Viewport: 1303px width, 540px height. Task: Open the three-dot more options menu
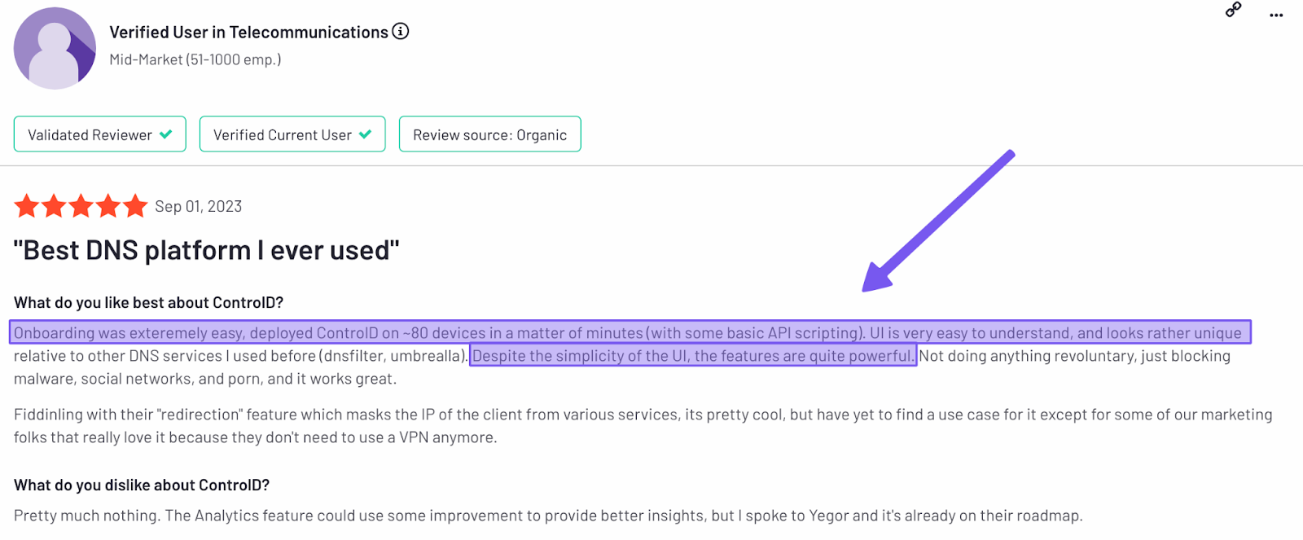[1276, 15]
